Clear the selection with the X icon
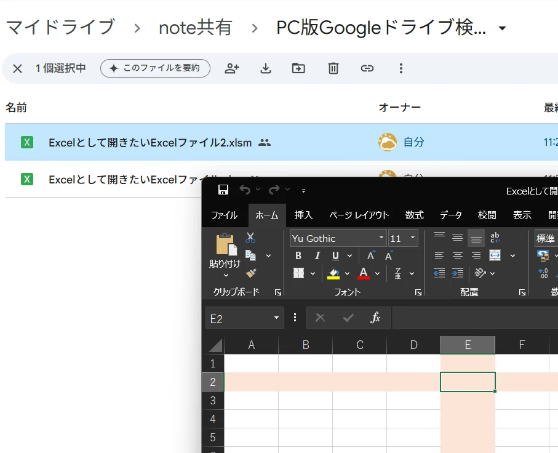558x453 pixels. (x=17, y=68)
